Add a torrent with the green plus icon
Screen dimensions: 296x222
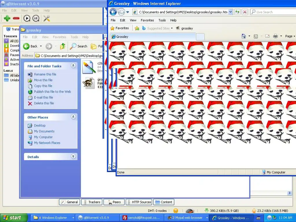[x=7, y=18]
